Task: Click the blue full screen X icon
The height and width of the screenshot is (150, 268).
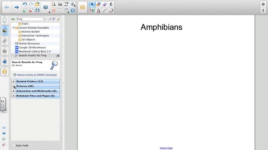Action: 72,10
